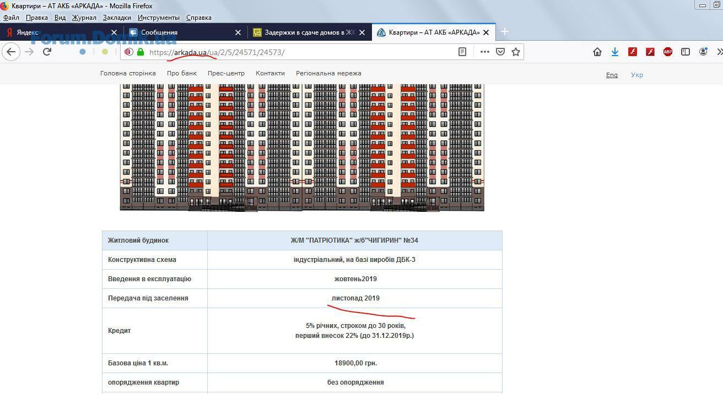Click the "5% річних, строком до 30 років" text

(355, 326)
